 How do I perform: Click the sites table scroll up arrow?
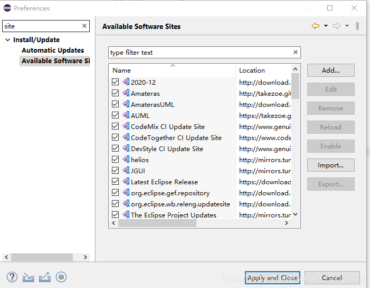pos(295,69)
